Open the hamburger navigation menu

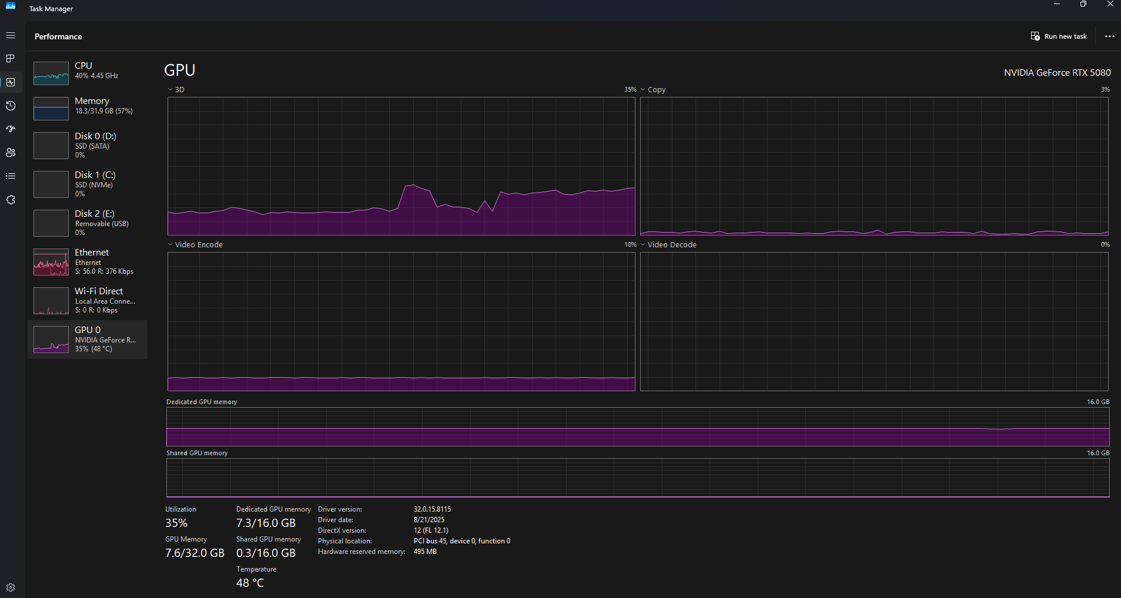point(11,36)
